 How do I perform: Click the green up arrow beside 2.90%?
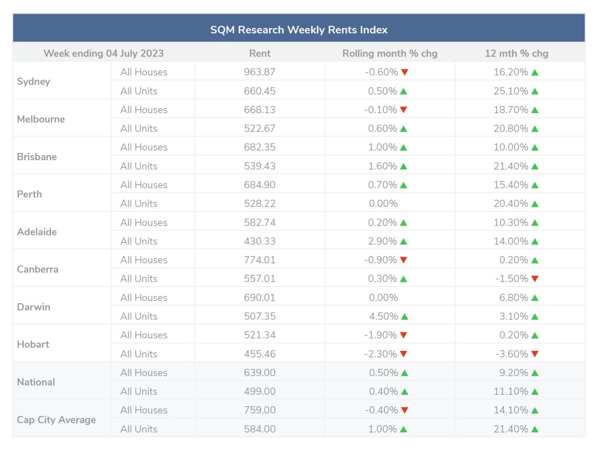(404, 241)
